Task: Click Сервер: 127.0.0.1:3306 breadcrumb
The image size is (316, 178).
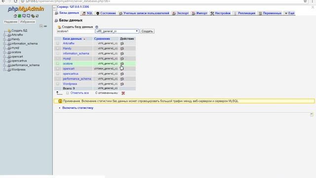Action: 73,6
